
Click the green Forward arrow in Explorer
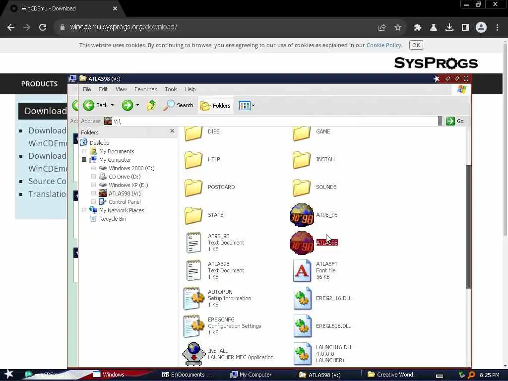[127, 105]
